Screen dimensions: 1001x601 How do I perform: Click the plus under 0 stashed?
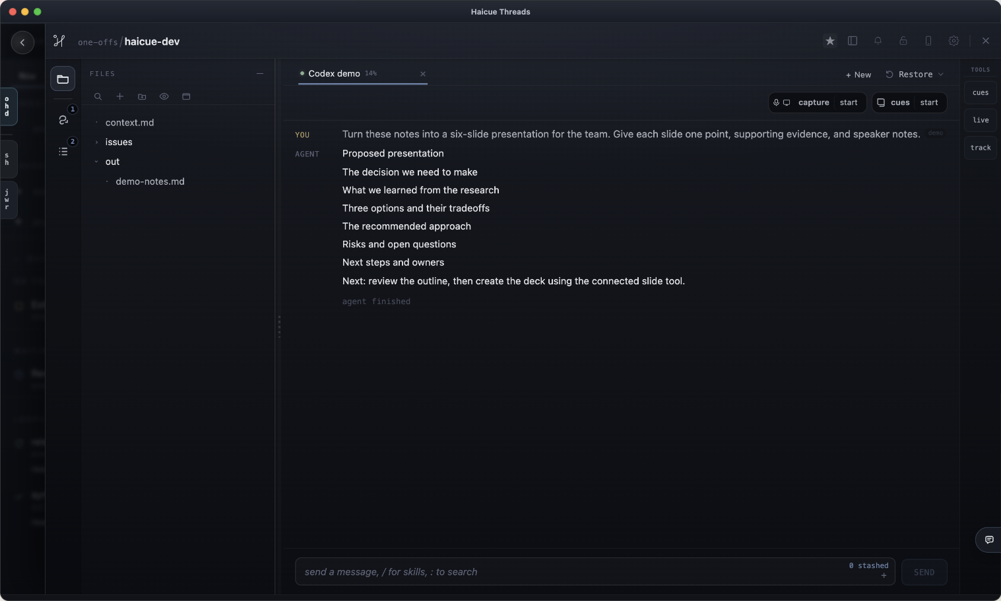tap(884, 576)
